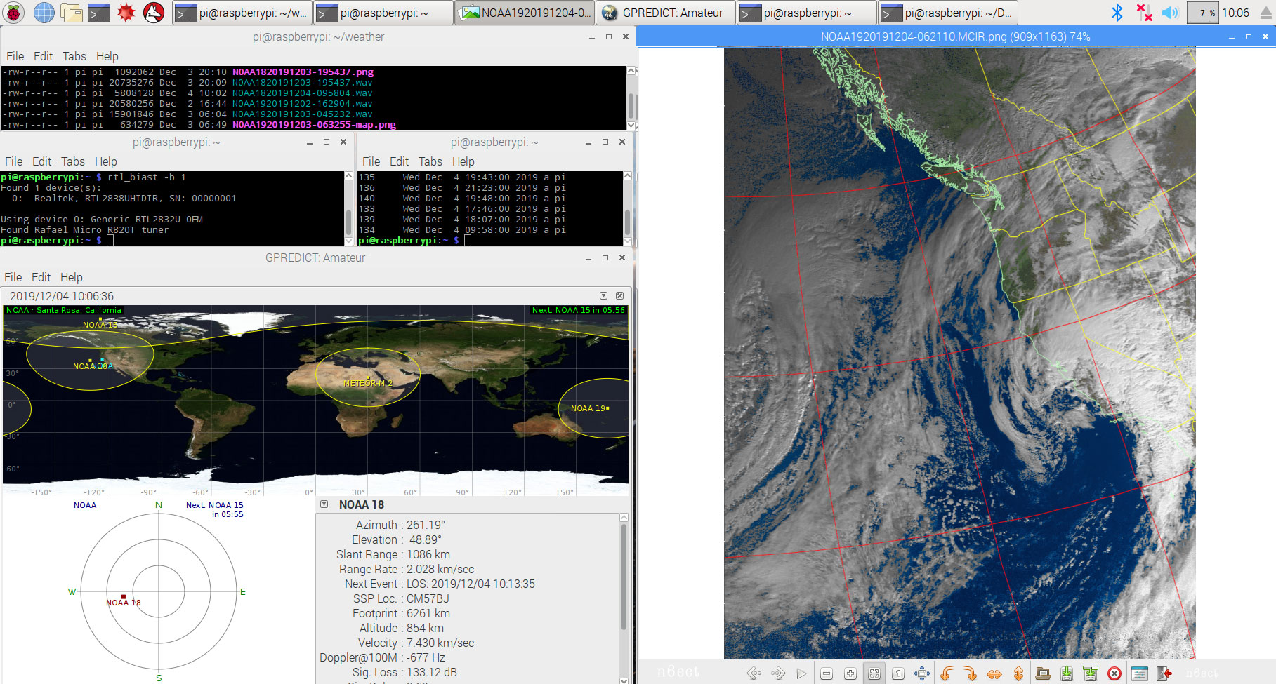
Task: Open Edit menu in Gpredict
Action: click(41, 277)
